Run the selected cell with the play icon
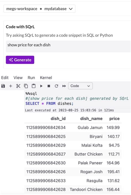The height and width of the screenshot is (195, 131). tap(41, 86)
